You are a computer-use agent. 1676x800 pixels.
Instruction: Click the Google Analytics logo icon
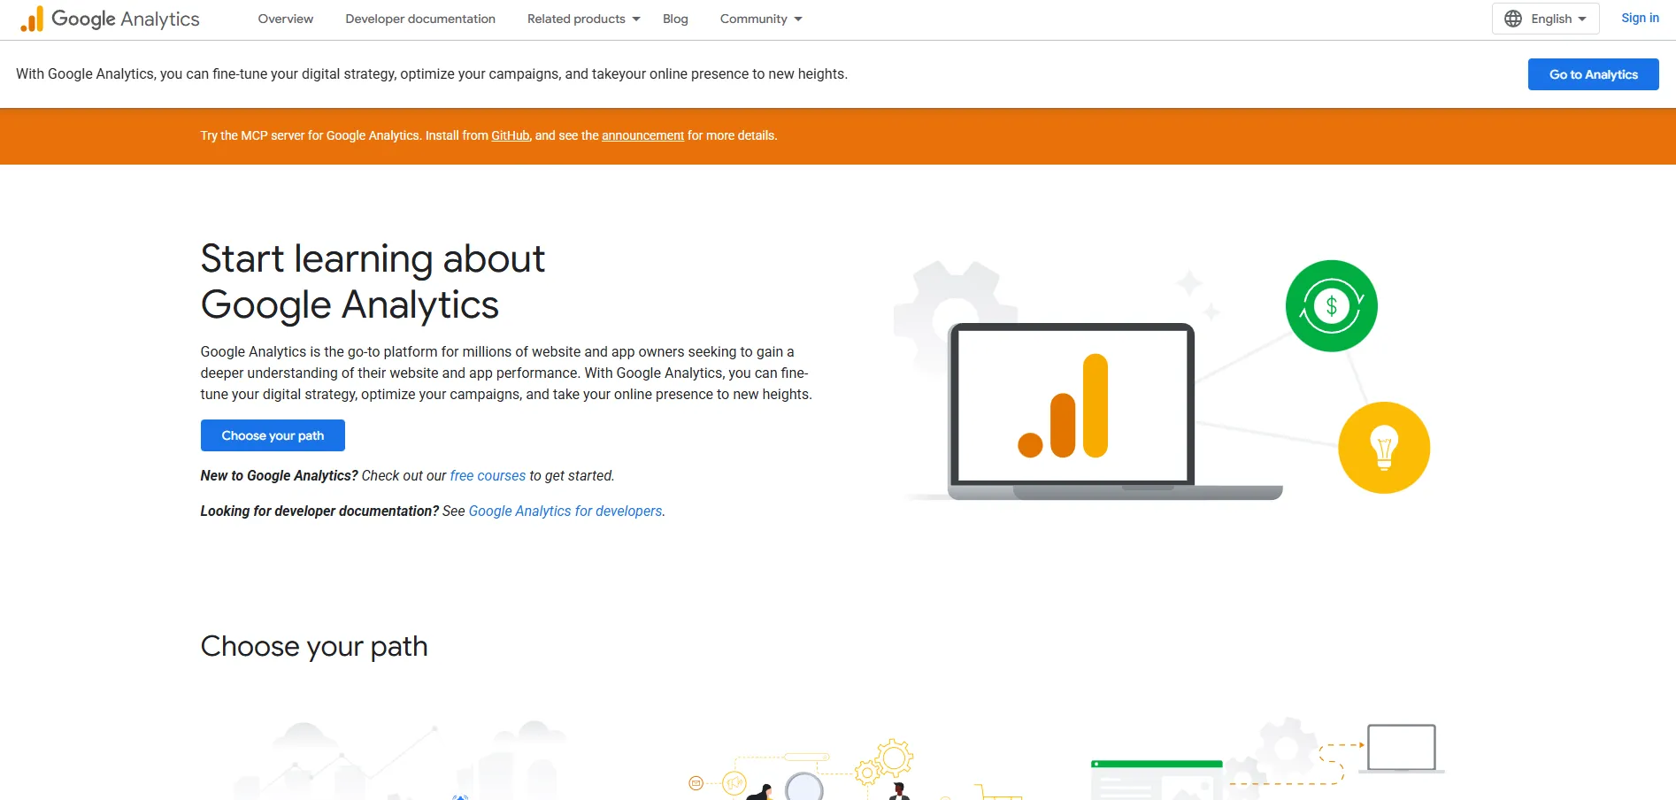click(32, 19)
